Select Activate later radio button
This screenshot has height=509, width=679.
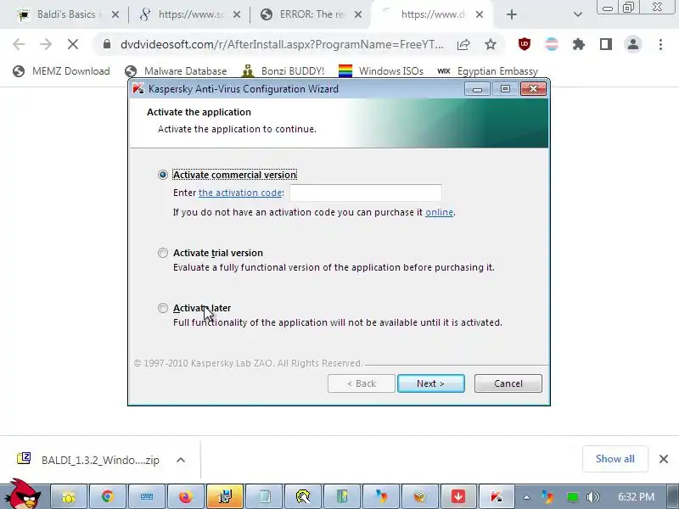point(163,308)
